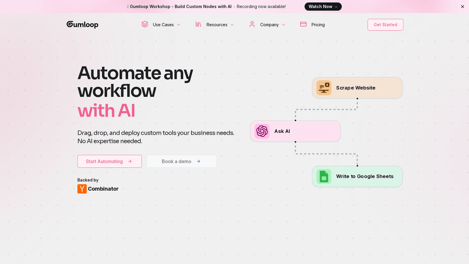The width and height of the screenshot is (469, 264).
Task: Click the Scrape Website node icon
Action: [324, 88]
